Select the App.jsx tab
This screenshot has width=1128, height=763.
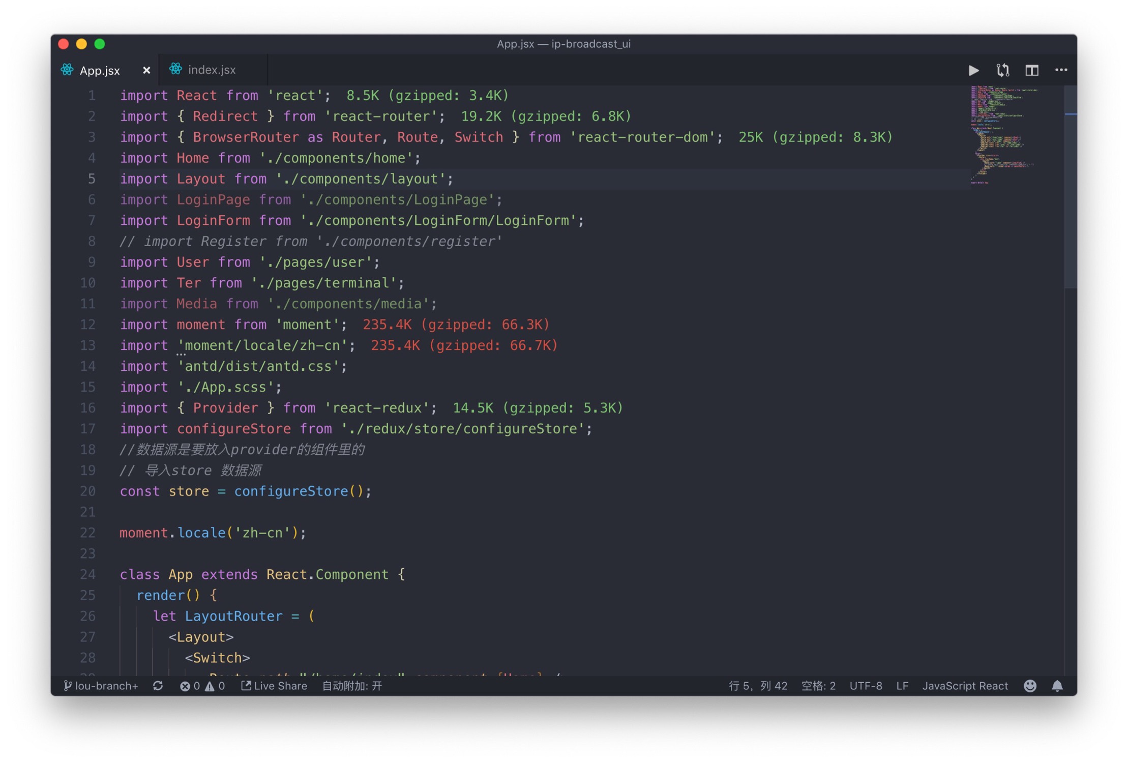100,70
